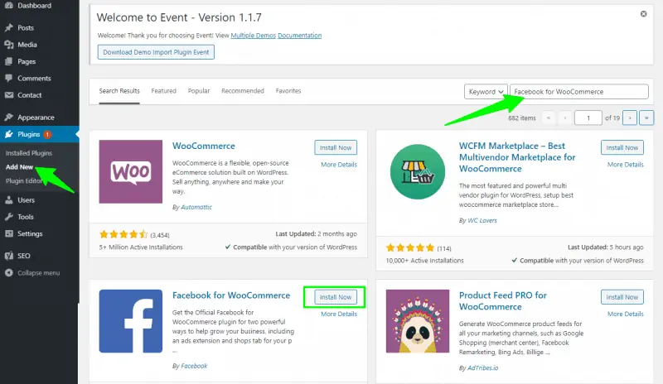The height and width of the screenshot is (384, 663).
Task: Click the Facebook plugin logo thumbnail
Action: pyautogui.click(x=131, y=321)
